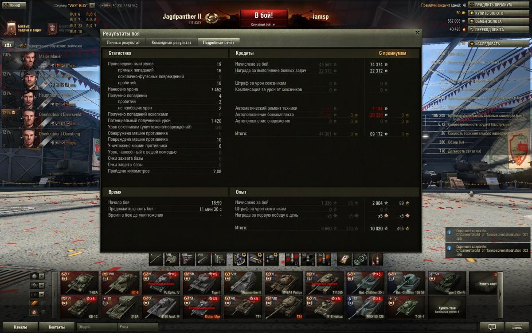The height and width of the screenshot is (333, 532).
Task: Select the M18 Hellcat tank
Action: tap(324, 308)
